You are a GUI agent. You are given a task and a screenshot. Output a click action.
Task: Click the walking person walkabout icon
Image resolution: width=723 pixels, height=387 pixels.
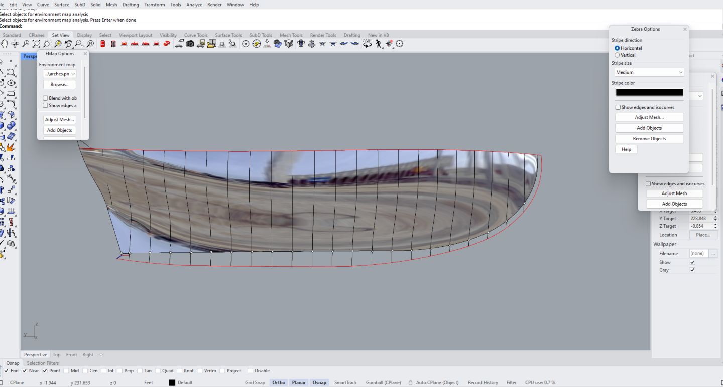379,44
